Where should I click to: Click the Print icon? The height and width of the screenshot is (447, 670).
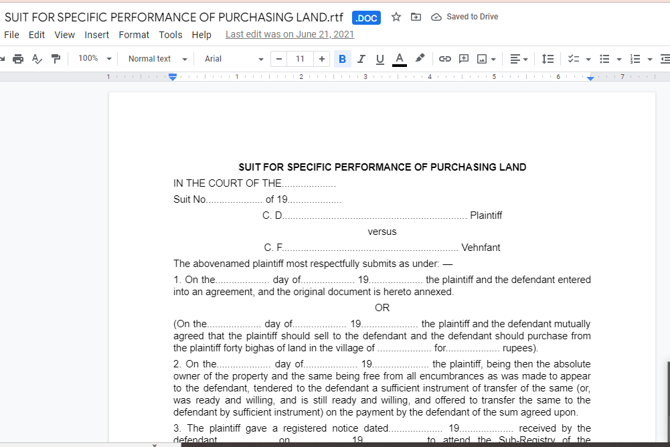[x=18, y=59]
